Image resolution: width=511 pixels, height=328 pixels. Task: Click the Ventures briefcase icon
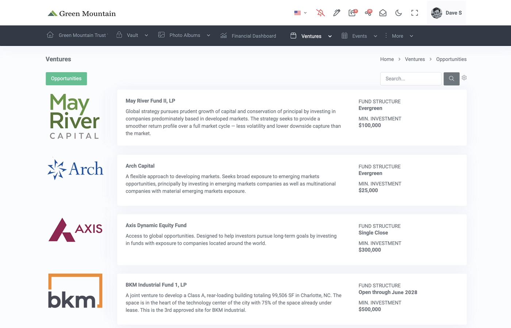(x=293, y=35)
